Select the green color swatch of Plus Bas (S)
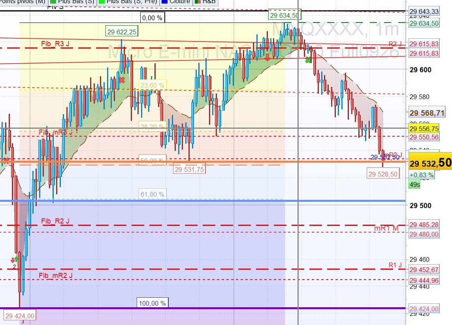 [53, 2]
